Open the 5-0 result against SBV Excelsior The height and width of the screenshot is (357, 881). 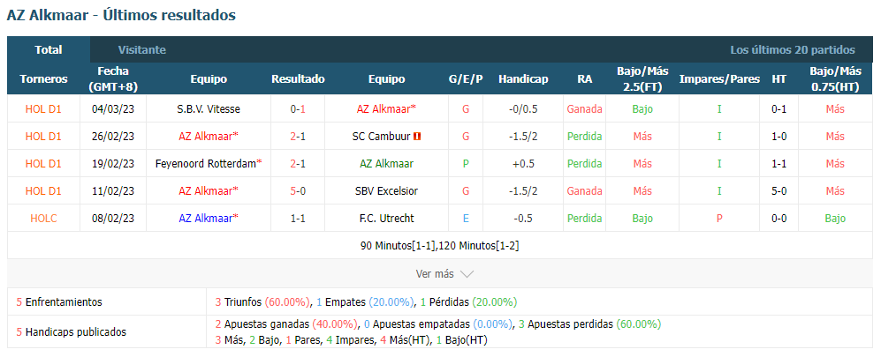click(x=298, y=191)
